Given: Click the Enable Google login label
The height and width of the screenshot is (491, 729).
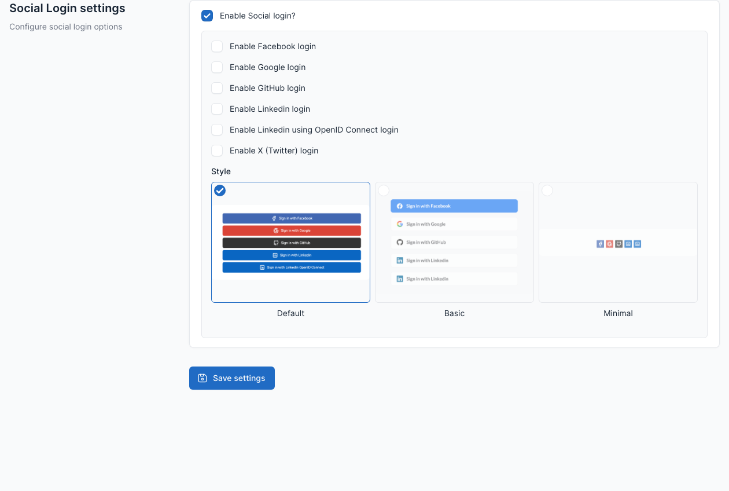Looking at the screenshot, I should pyautogui.click(x=267, y=67).
